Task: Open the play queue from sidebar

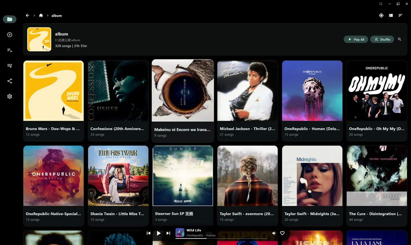Action: click(x=10, y=50)
